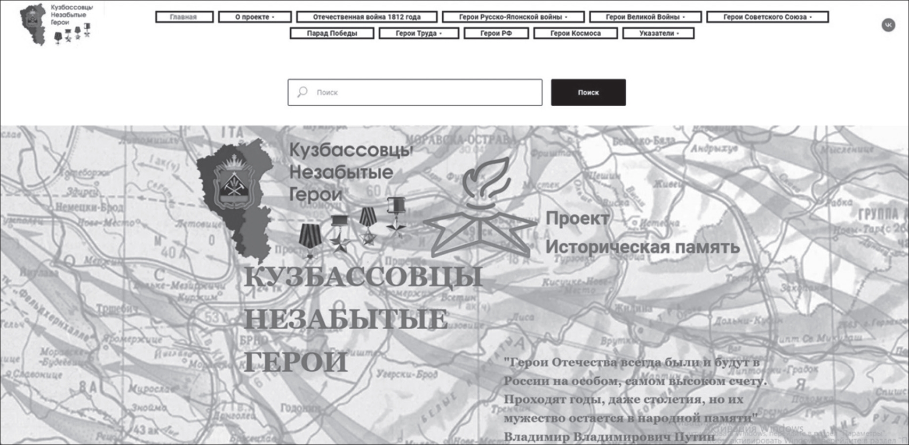Open "Отечественная война 1812 года" section
Screen dimensions: 909x445
(x=366, y=17)
